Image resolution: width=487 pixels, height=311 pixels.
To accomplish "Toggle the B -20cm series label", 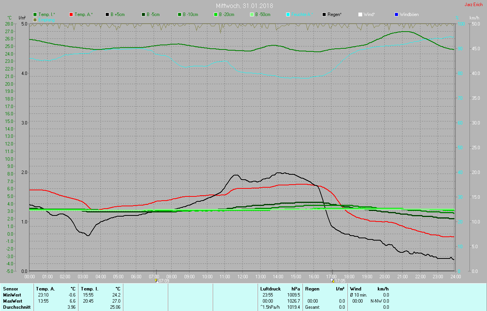I will (226, 14).
